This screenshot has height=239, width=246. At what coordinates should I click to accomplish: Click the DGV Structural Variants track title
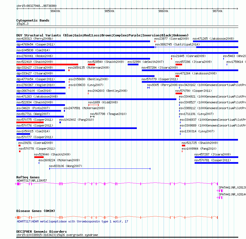tap(102, 35)
